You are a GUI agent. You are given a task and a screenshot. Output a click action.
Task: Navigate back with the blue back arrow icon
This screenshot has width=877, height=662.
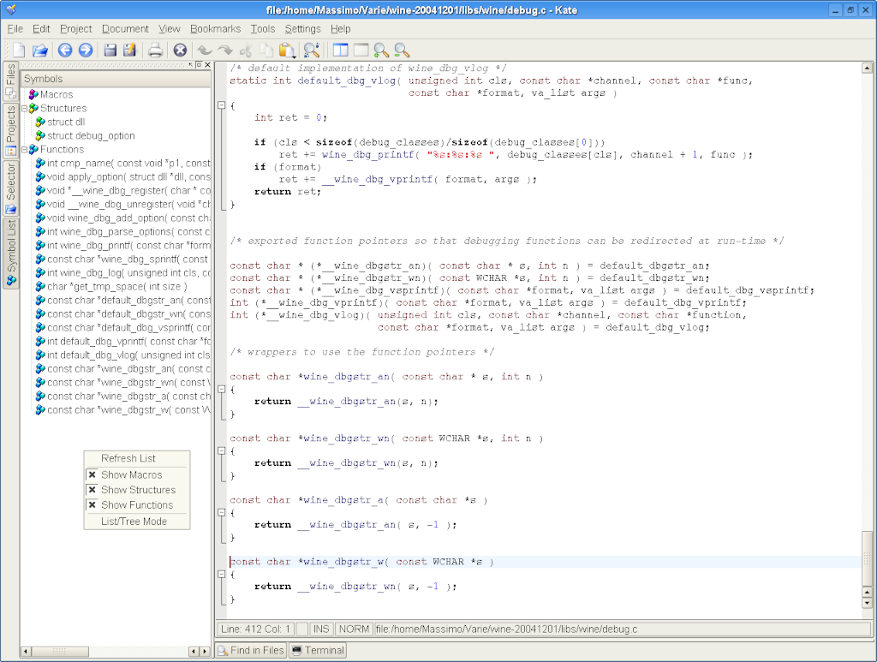click(66, 49)
